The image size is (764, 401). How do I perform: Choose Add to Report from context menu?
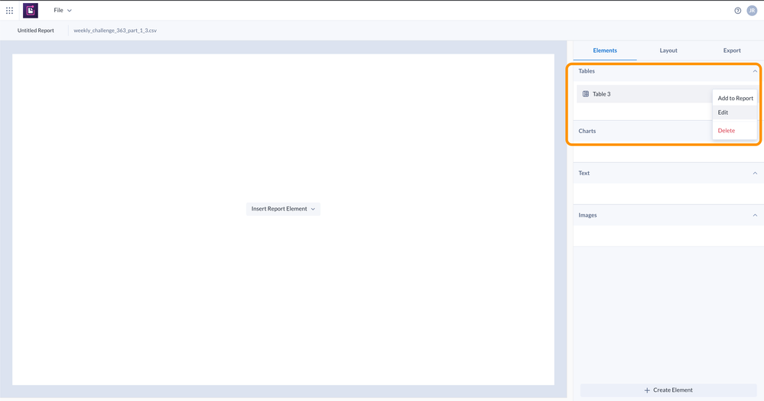(x=735, y=98)
